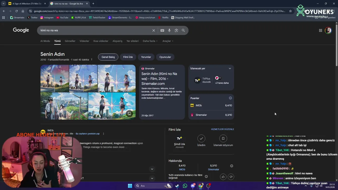Open the on-screen keyboard input tool
338x190 pixels.
pos(162,30)
